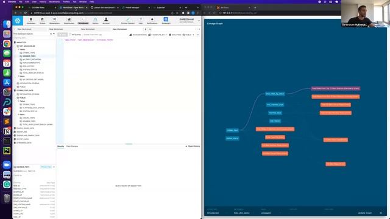The width and height of the screenshot is (390, 219).
Task: Open the Help question-mark icon in Snowflake
Action: point(141,21)
